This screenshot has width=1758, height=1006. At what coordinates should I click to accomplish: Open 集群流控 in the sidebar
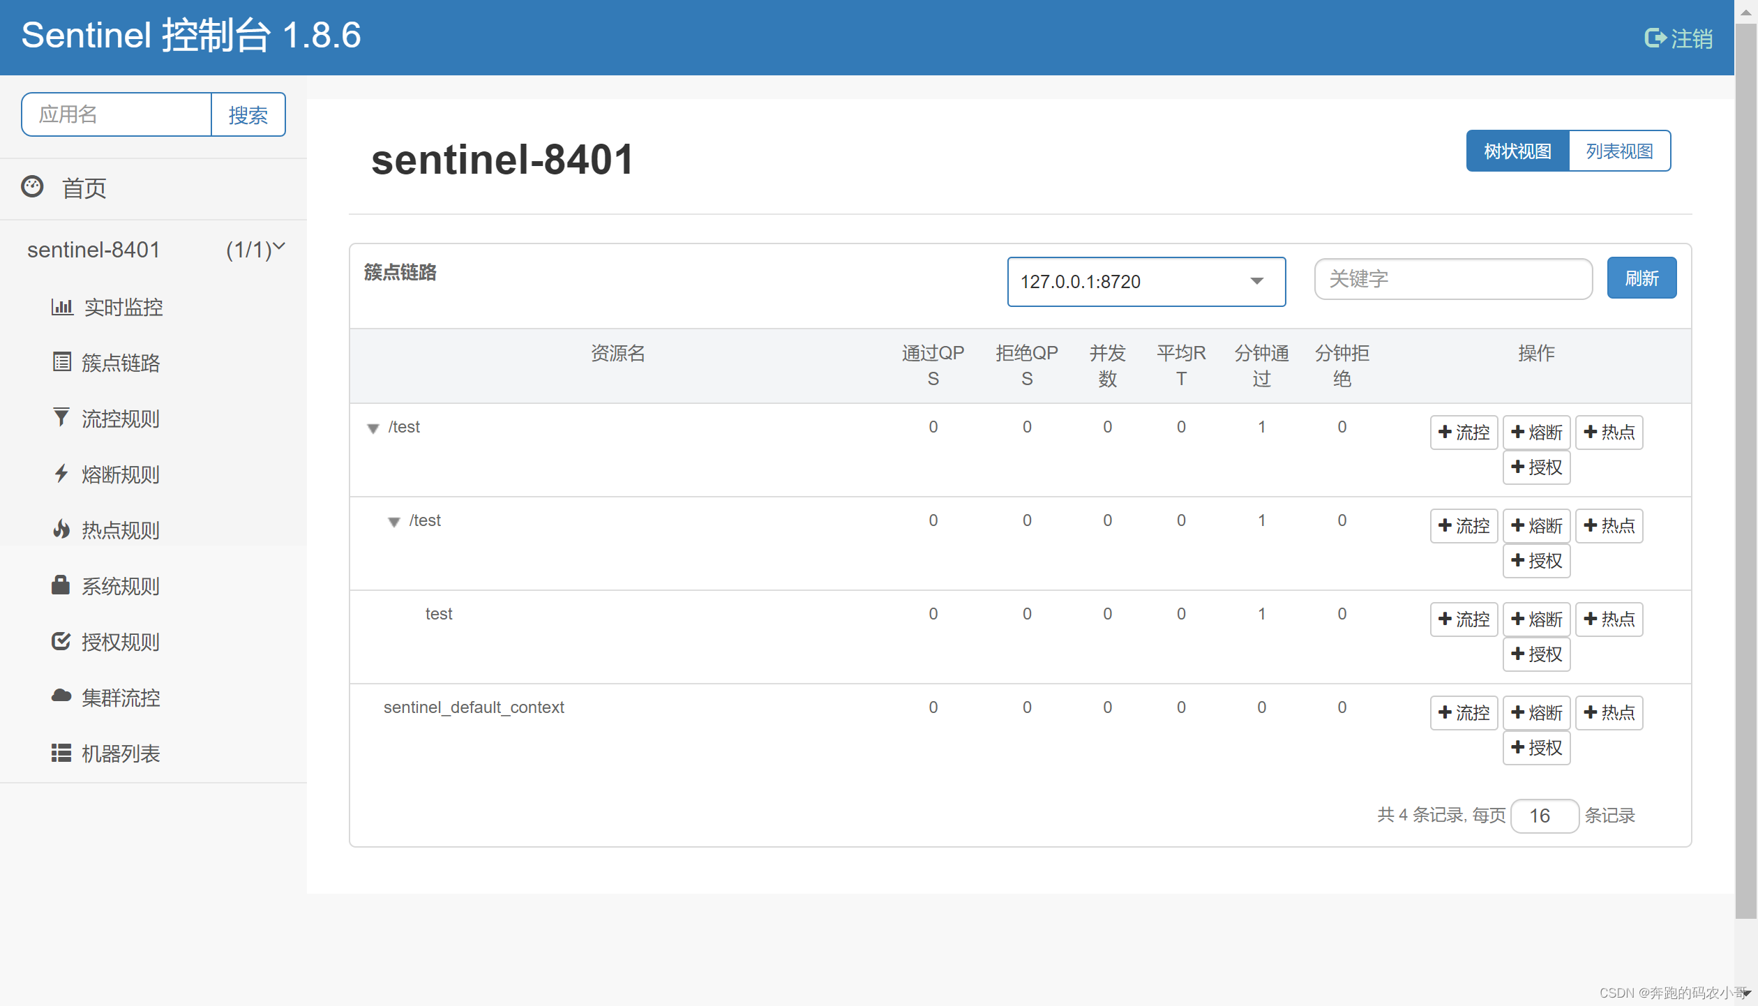pyautogui.click(x=121, y=698)
